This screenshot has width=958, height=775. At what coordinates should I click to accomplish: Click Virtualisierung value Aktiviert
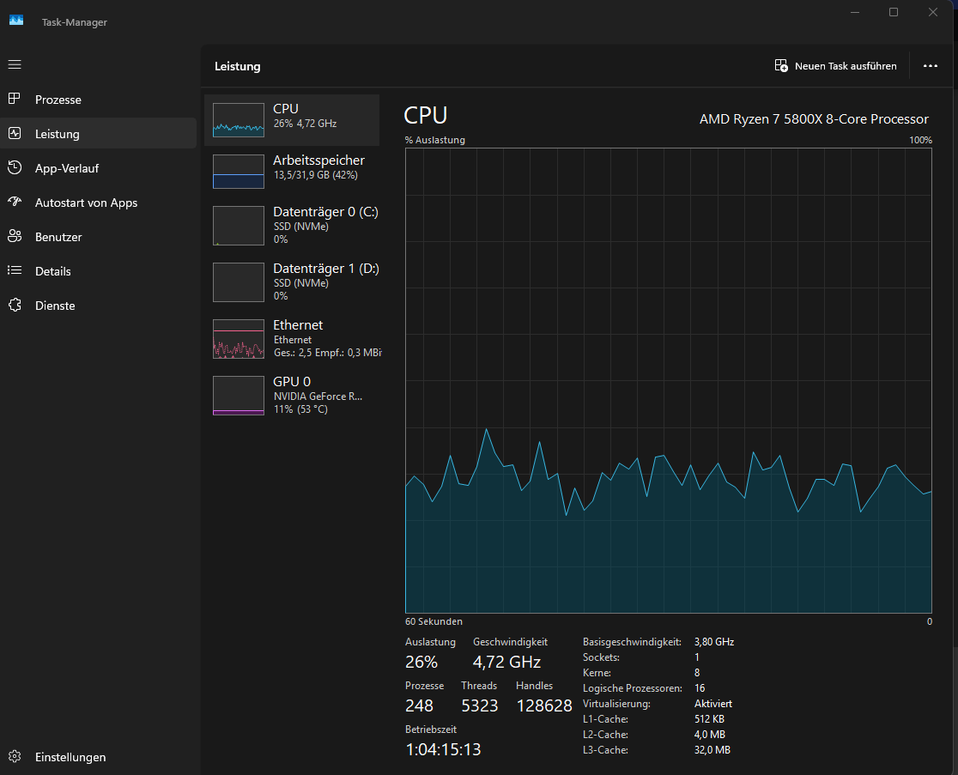point(713,704)
